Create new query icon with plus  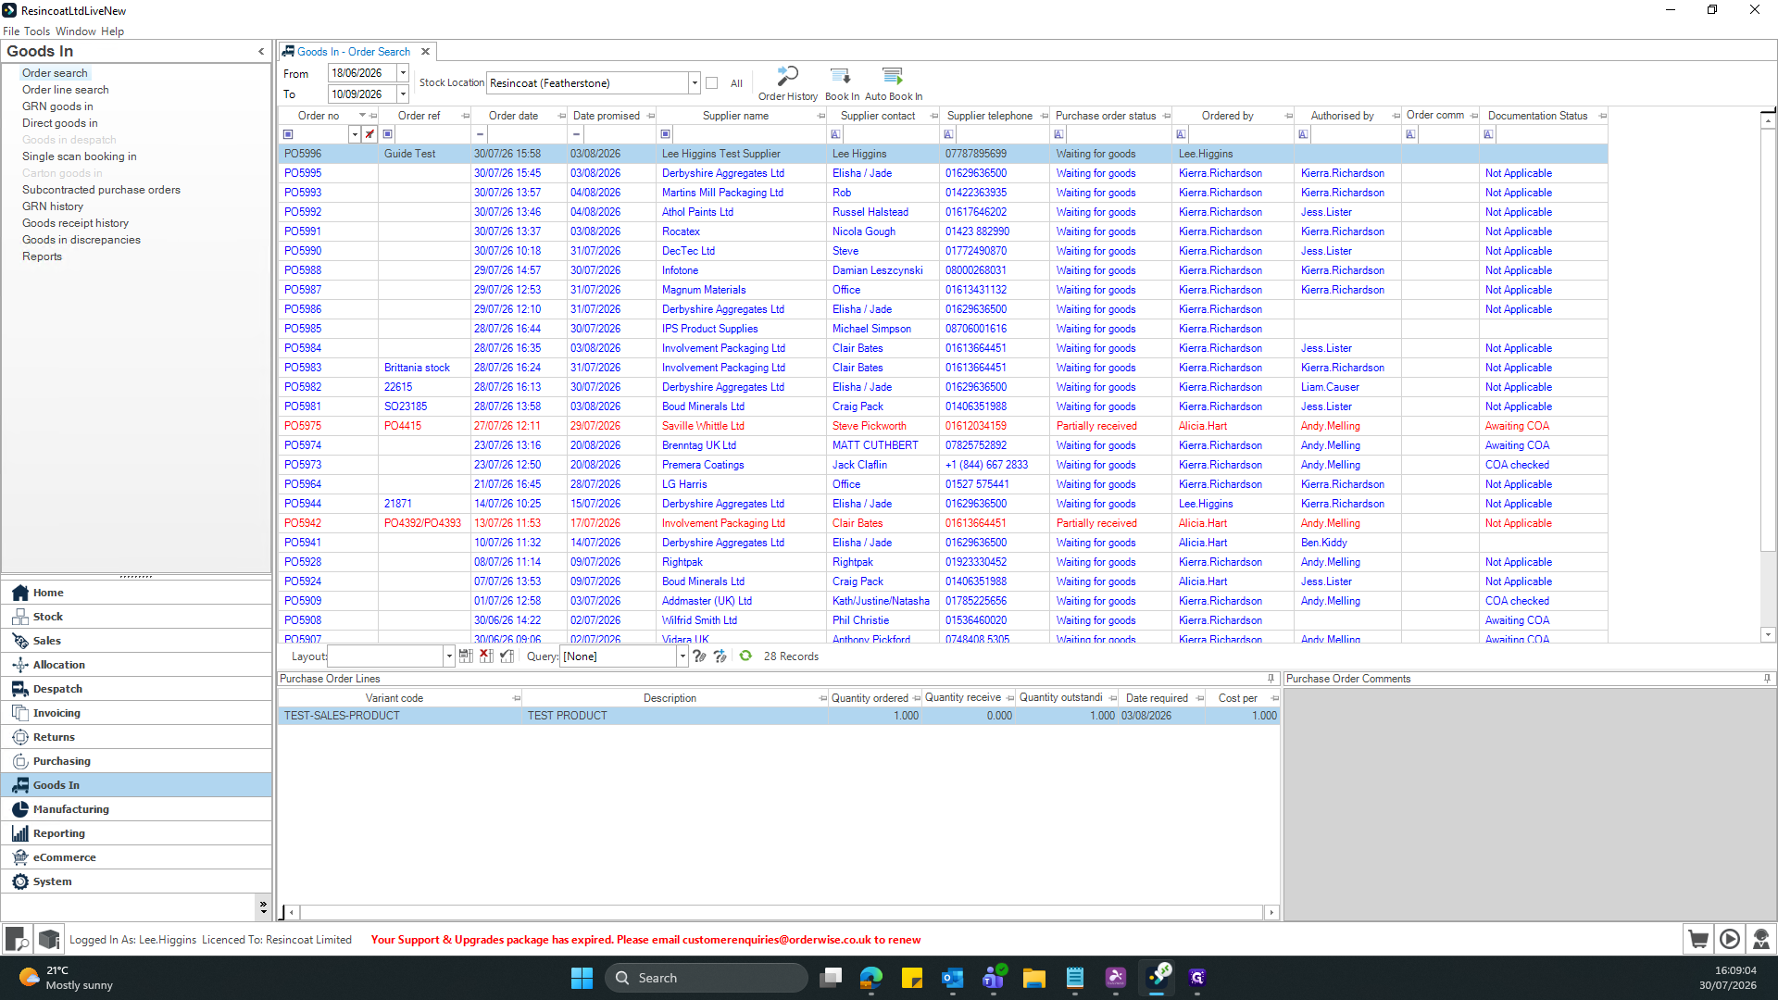pyautogui.click(x=720, y=656)
